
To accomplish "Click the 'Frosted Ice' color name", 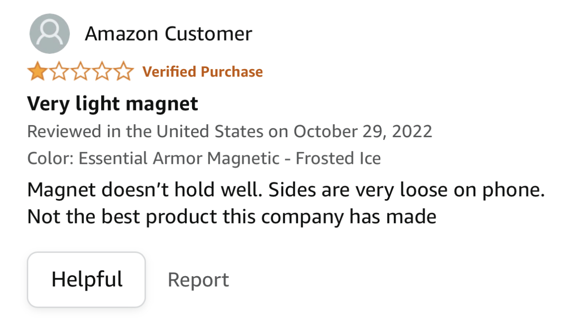I will pos(338,159).
